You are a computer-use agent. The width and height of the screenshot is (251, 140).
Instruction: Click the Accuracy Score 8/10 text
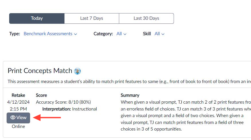tap(63, 102)
